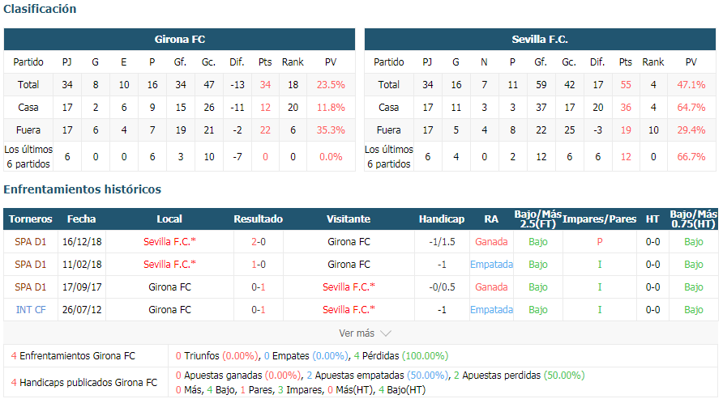Open the 0-1 result from 26/07/12
The width and height of the screenshot is (723, 399).
[259, 310]
